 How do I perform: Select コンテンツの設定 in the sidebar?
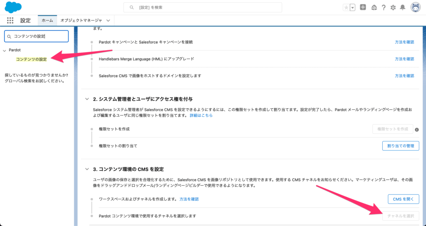31,59
